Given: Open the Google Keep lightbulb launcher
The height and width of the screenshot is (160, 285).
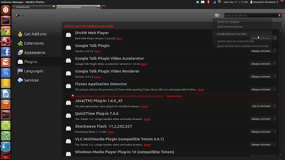Looking at the screenshot, I should tap(6, 84).
